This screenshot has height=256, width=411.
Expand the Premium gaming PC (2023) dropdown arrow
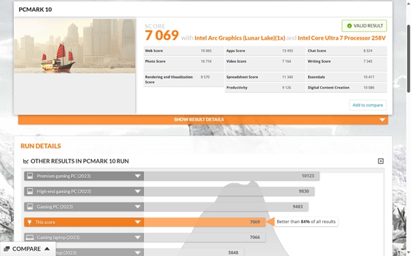pyautogui.click(x=138, y=176)
